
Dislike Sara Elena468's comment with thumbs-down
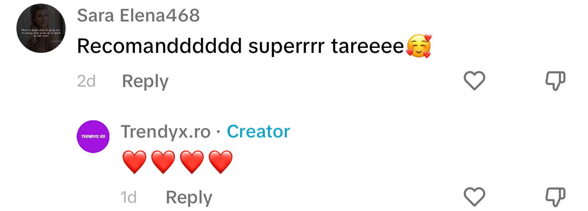pyautogui.click(x=555, y=82)
